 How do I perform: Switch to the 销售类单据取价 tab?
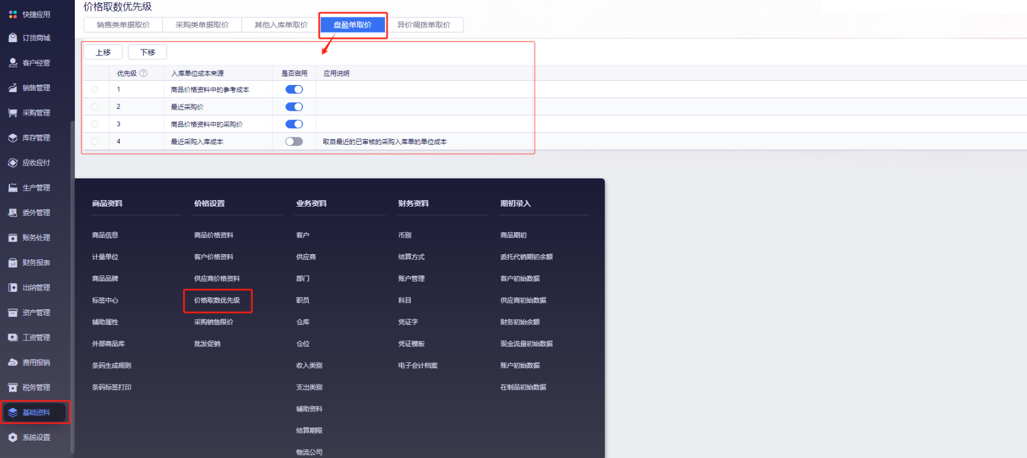(x=123, y=25)
